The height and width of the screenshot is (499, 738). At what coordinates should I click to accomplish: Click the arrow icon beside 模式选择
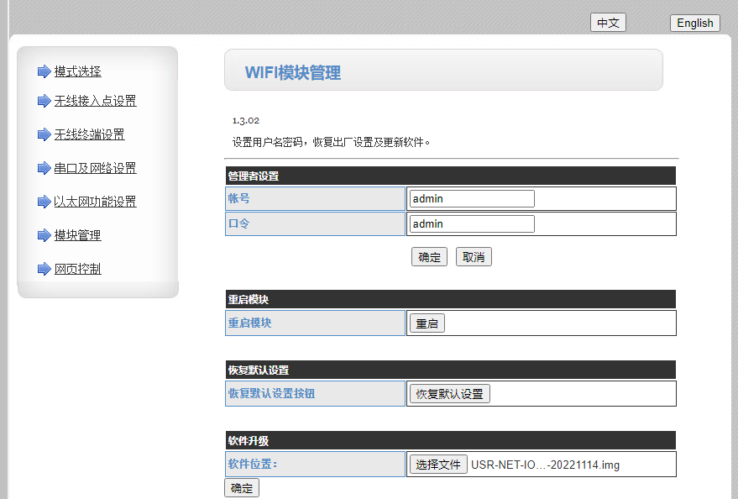(44, 72)
